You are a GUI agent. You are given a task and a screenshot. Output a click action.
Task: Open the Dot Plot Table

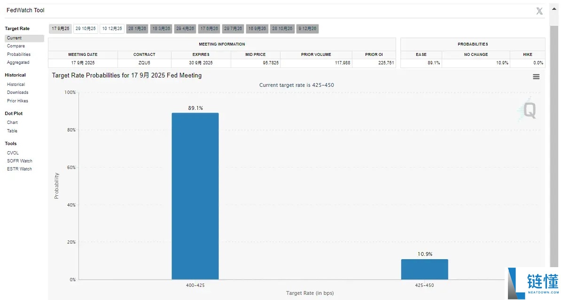12,131
